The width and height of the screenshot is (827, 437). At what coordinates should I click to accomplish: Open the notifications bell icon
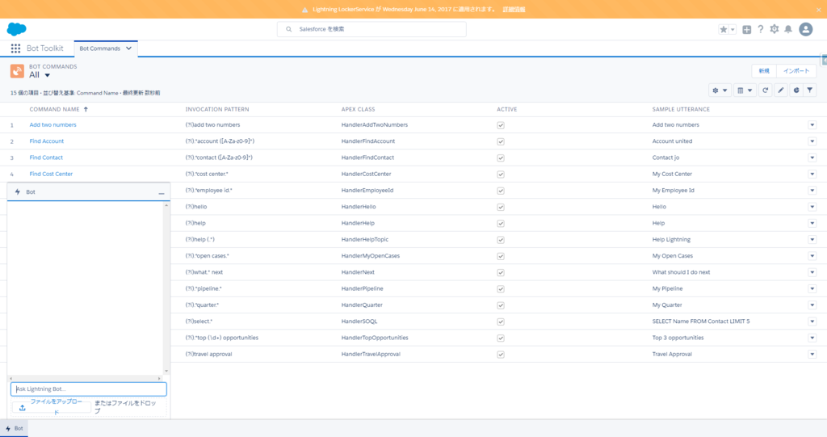click(788, 29)
